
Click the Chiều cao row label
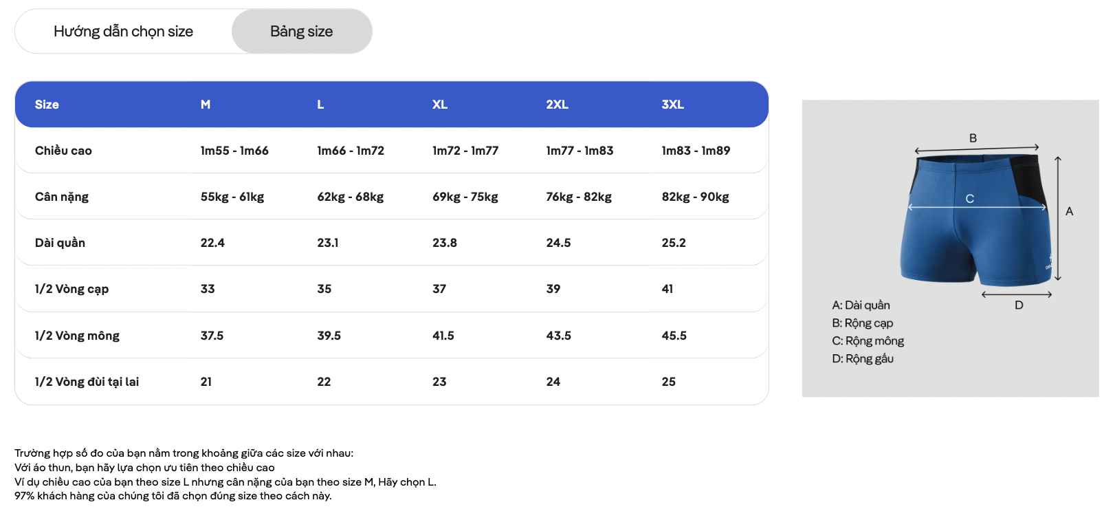pos(63,151)
